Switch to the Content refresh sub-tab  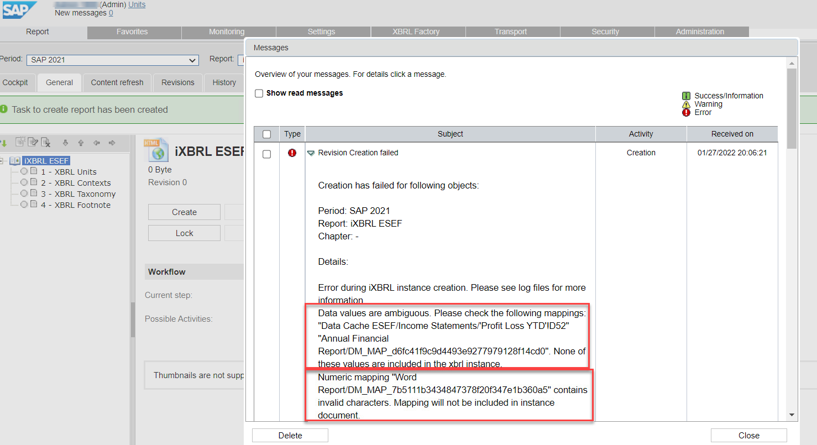pyautogui.click(x=117, y=82)
